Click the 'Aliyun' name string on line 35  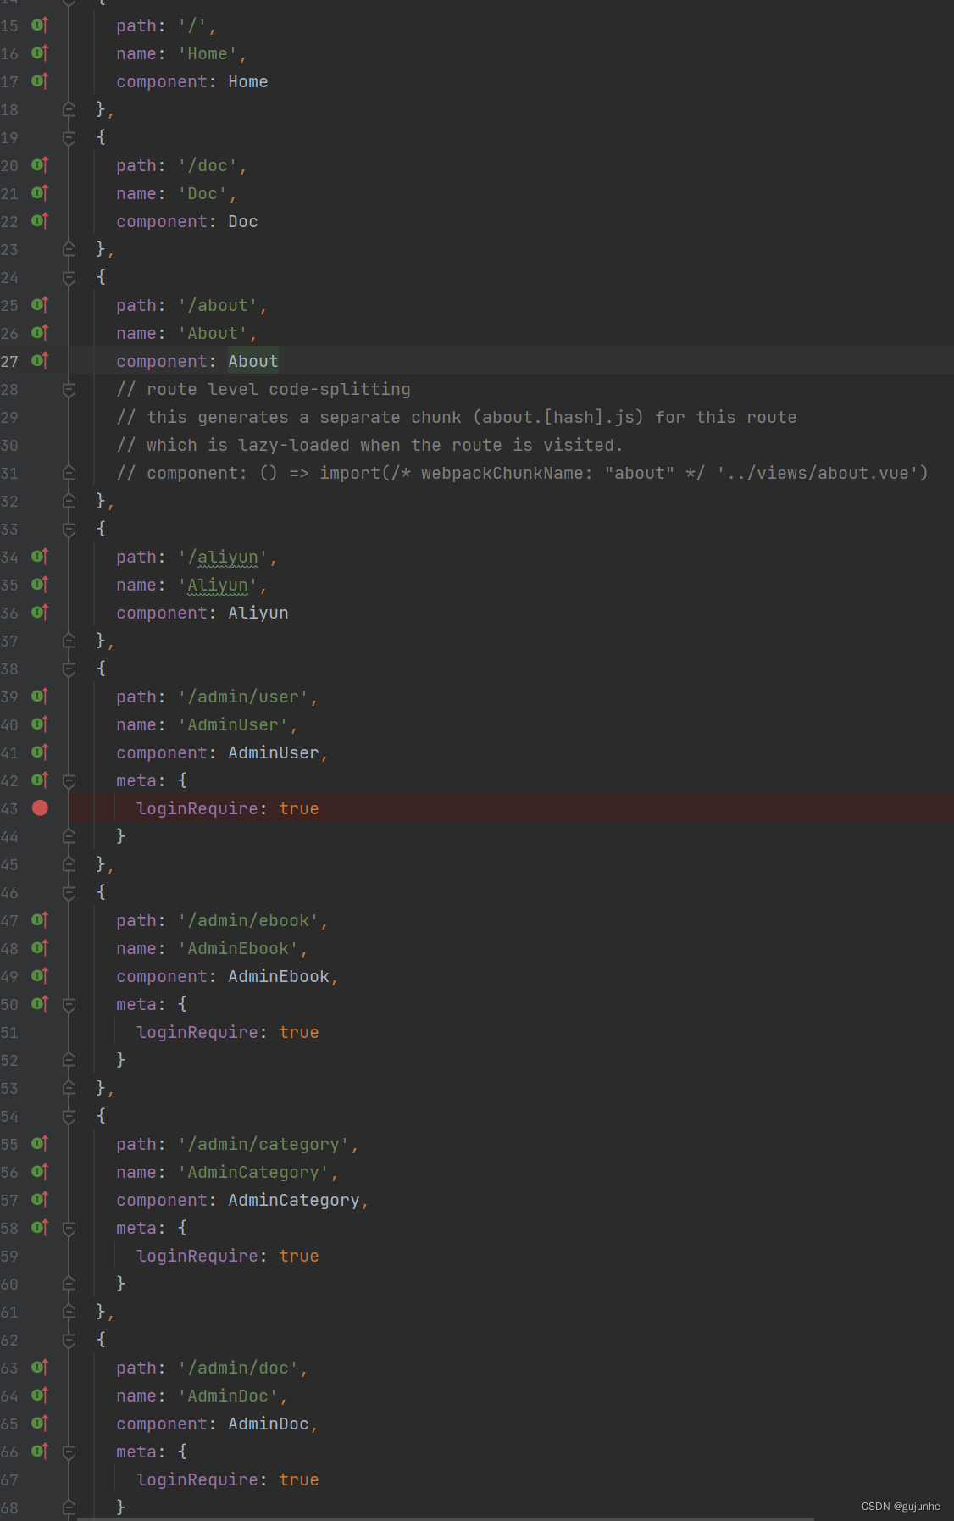[x=218, y=586]
